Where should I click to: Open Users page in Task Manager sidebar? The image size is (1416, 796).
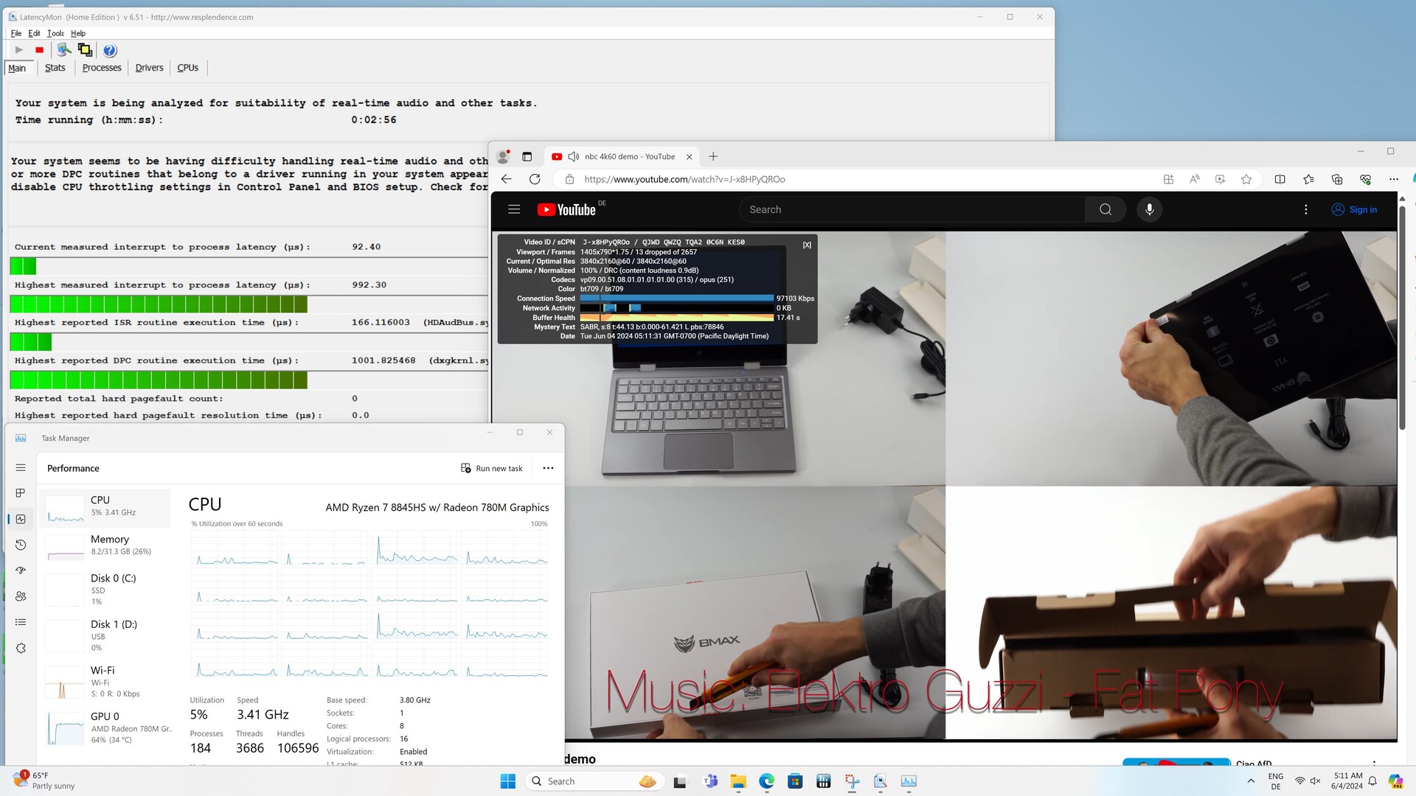(x=21, y=596)
